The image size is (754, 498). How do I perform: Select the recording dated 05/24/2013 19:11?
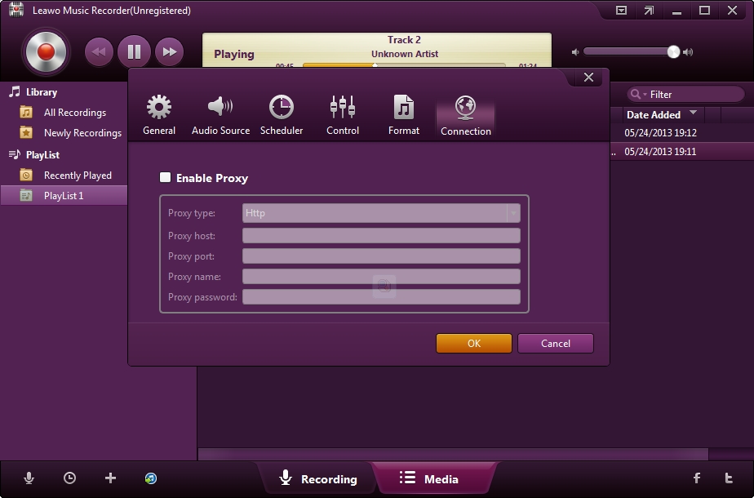[x=661, y=152]
